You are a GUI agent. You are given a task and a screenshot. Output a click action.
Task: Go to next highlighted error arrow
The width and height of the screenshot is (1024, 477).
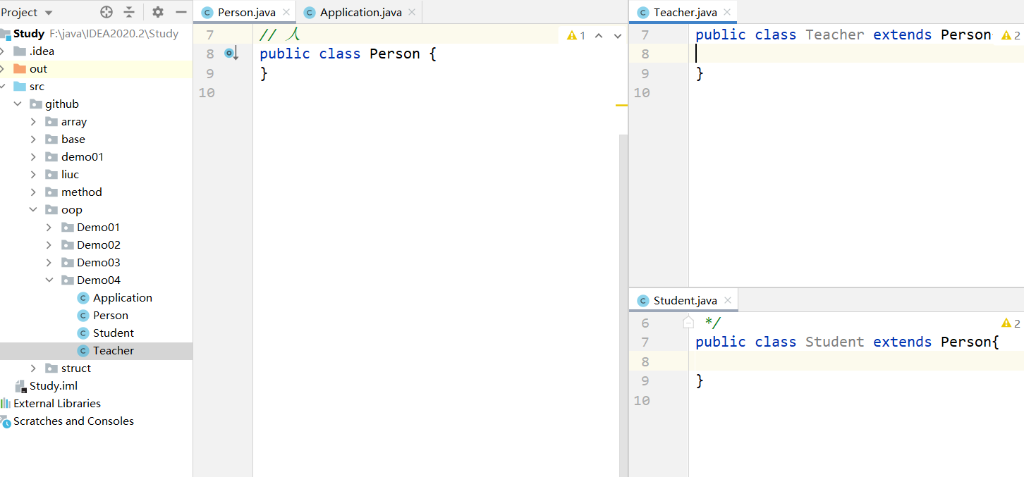coord(618,35)
